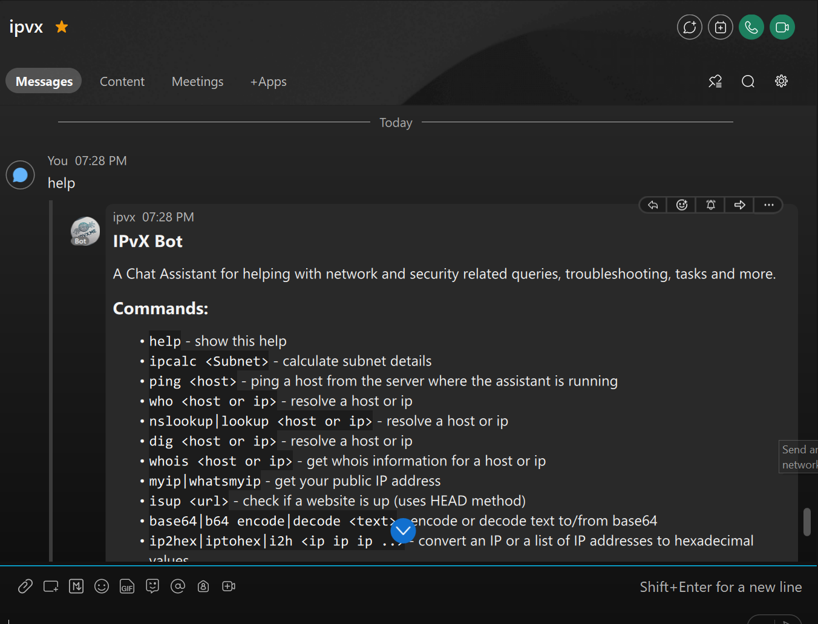The width and height of the screenshot is (818, 624).
Task: Toggle the favorite star next to ipvx
Action: click(62, 27)
